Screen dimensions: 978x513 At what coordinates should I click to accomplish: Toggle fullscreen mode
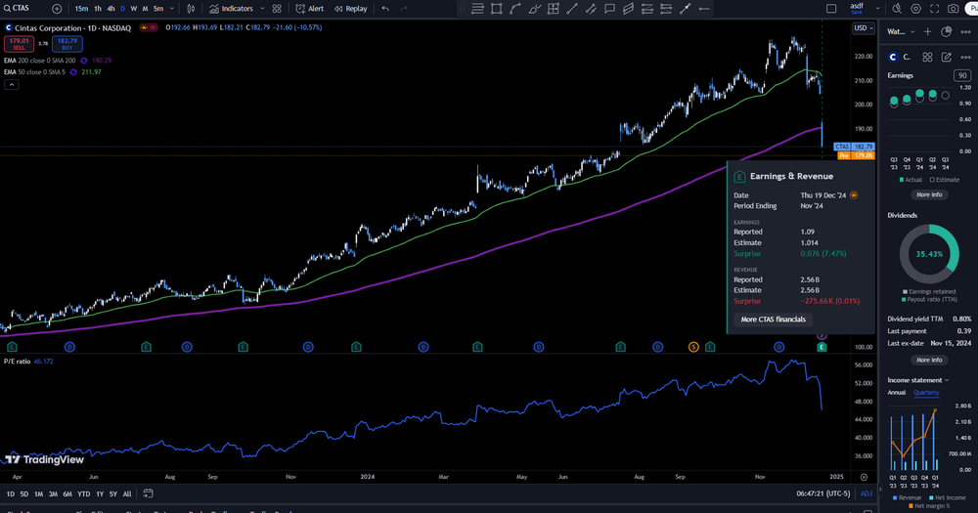[934, 9]
